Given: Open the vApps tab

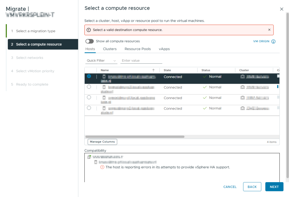Looking at the screenshot, I should coord(164,49).
